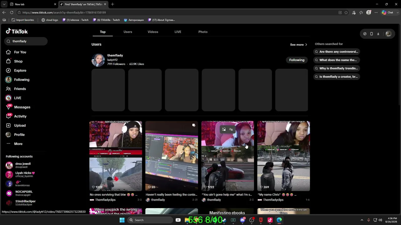Image resolution: width=401 pixels, height=225 pixels.
Task: Open the browser Settings and more menu
Action: pyautogui.click(x=376, y=12)
